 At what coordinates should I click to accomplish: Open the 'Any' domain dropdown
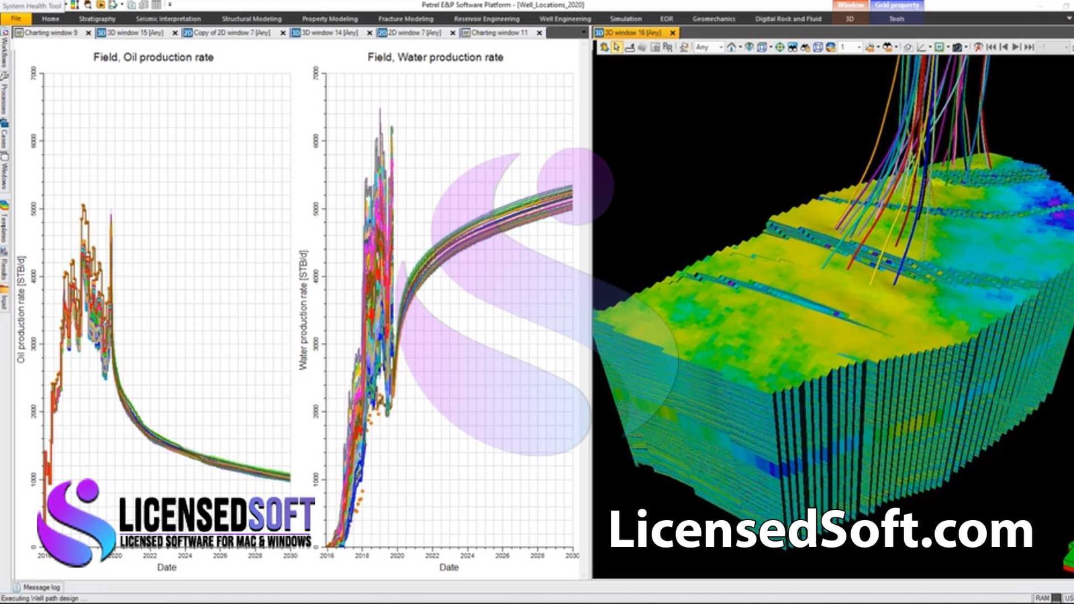coord(708,47)
